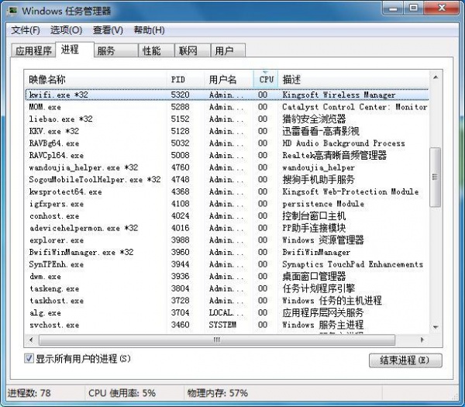Select the 进程 tab
465x407 pixels.
point(74,50)
